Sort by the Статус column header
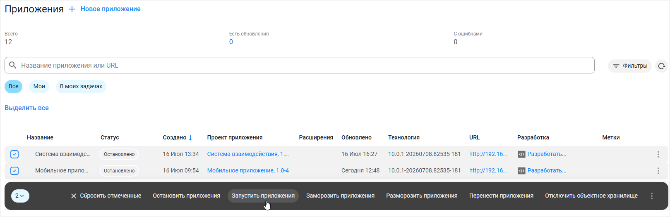The width and height of the screenshot is (670, 217). coord(110,137)
